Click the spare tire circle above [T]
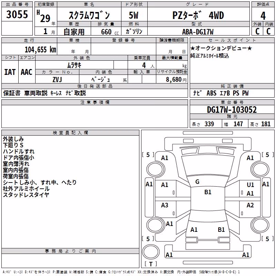This screenshot has width=276, height=276. pyautogui.click(x=151, y=252)
